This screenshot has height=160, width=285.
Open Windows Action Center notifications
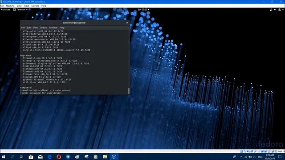pyautogui.click(x=280, y=157)
